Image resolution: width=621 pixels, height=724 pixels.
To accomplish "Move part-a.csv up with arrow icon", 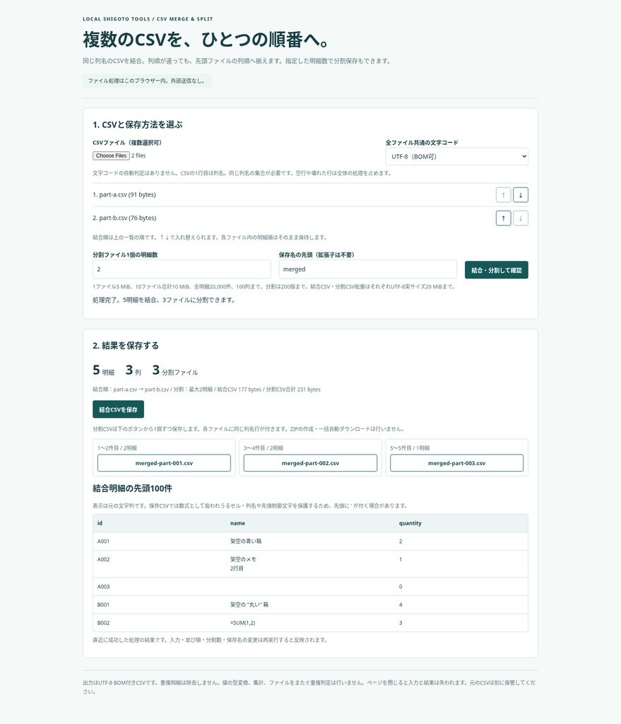I will [x=503, y=195].
